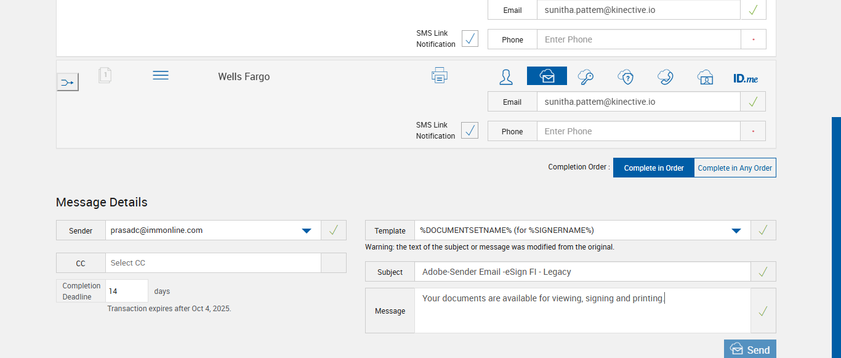The height and width of the screenshot is (358, 841).
Task: Click the printer icon beside Wells Fargo
Action: pyautogui.click(x=440, y=76)
